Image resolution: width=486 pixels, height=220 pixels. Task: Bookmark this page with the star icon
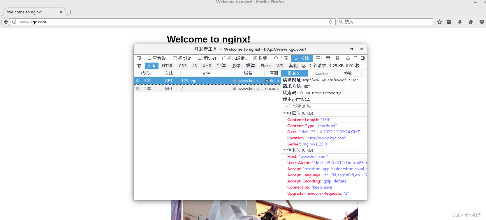pos(440,22)
